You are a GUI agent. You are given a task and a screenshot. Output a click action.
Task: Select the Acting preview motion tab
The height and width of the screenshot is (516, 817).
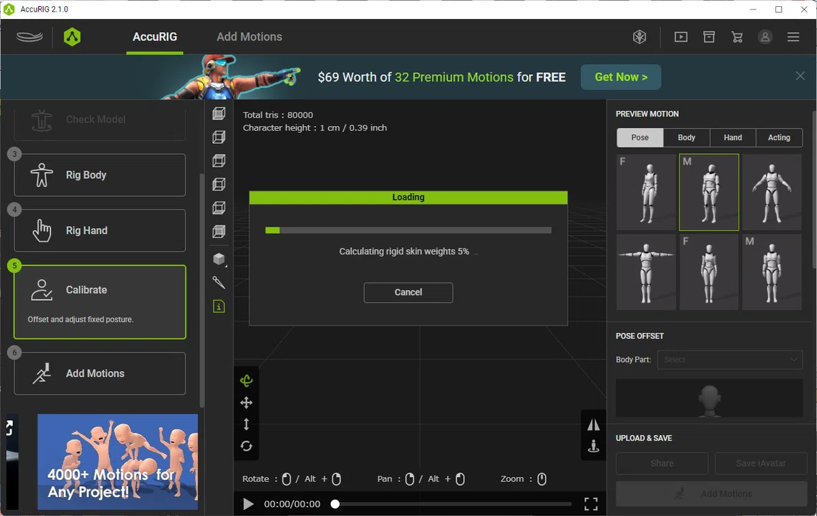(x=779, y=138)
